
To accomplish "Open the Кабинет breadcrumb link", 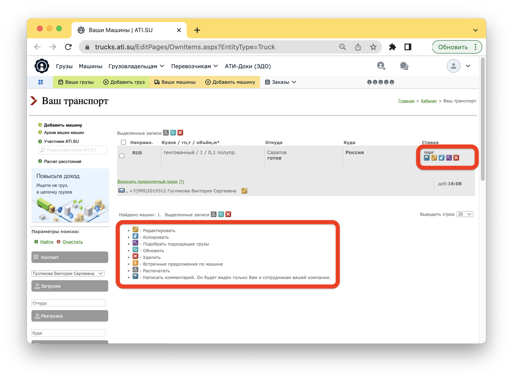I will pos(429,101).
